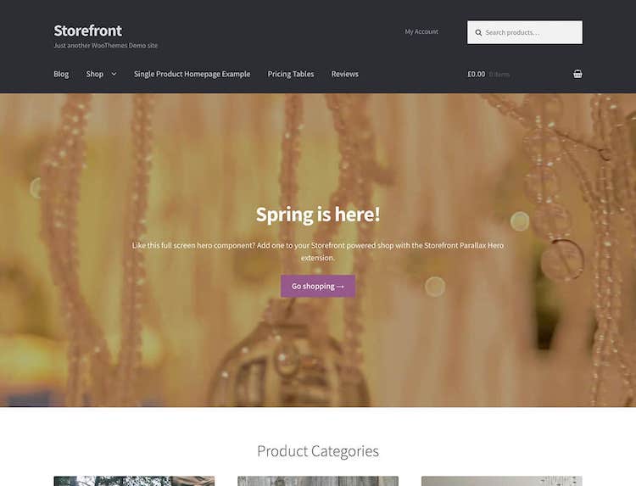636x486 pixels.
Task: Open the Blog menu item
Action: (x=61, y=74)
